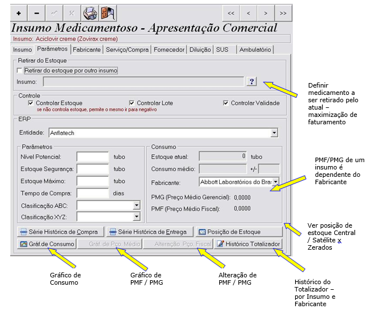The width and height of the screenshot is (371, 309).
Task: Open the Entidade dropdown showing Anflatech
Action: (274, 133)
